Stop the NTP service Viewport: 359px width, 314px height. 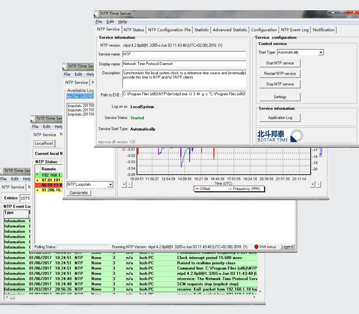coord(280,84)
